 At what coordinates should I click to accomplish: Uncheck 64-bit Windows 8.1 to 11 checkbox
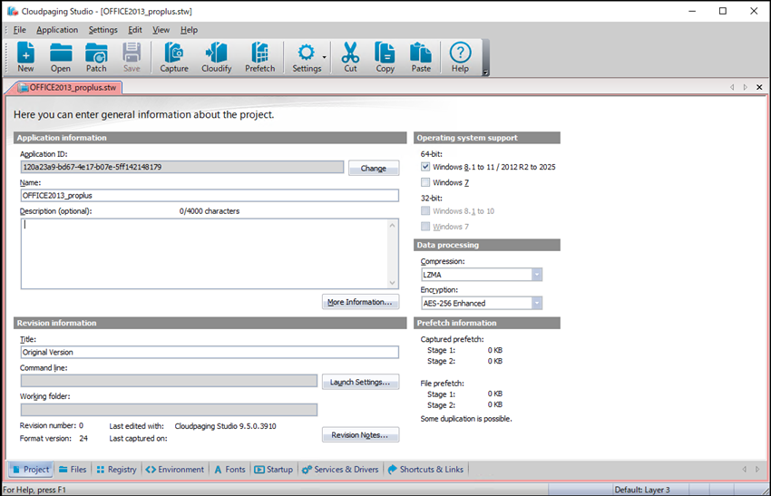[x=426, y=167]
